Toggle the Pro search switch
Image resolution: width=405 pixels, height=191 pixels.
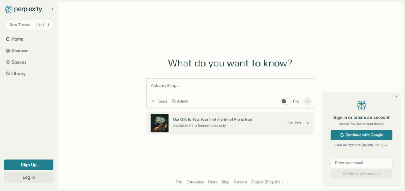(286, 101)
